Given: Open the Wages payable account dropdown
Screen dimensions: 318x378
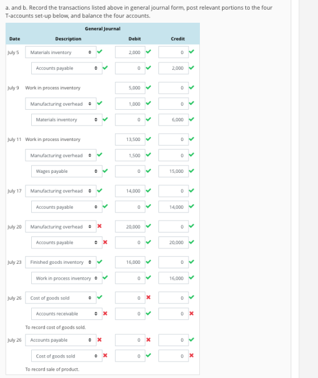Looking at the screenshot, I should point(67,171).
